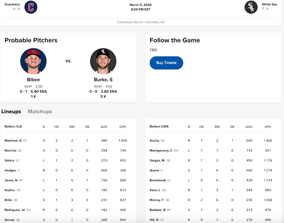Click White Sox team name in header
The width and height of the screenshot is (284, 223).
(270, 4)
